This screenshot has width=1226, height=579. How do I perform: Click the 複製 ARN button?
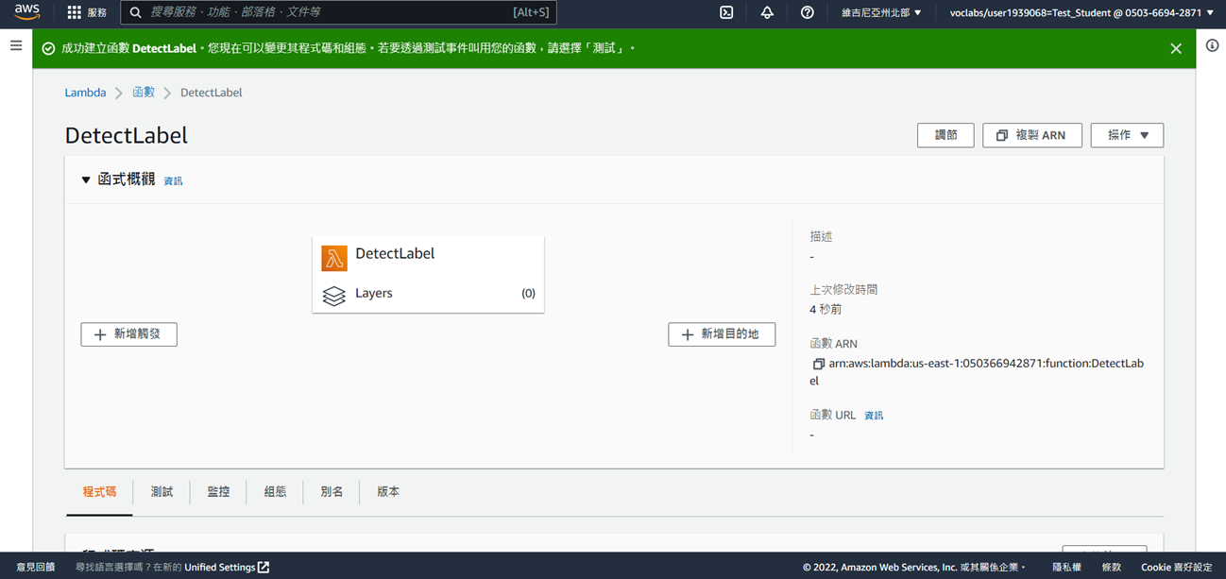coord(1031,135)
